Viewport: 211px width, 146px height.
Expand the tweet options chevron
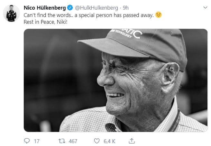205,7
